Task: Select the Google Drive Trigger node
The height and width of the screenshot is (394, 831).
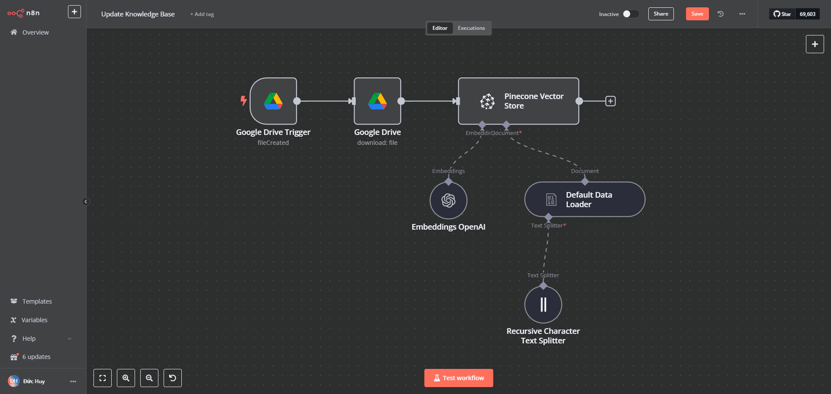Action: click(x=273, y=101)
